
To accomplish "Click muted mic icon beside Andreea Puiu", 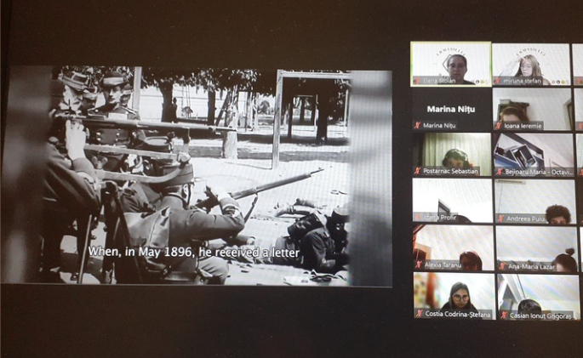I will (500, 219).
